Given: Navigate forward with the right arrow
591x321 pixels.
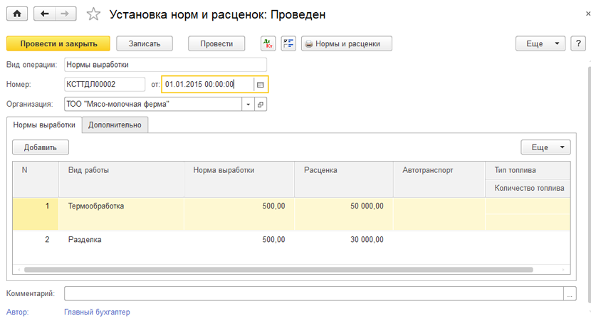Looking at the screenshot, I should pos(66,14).
